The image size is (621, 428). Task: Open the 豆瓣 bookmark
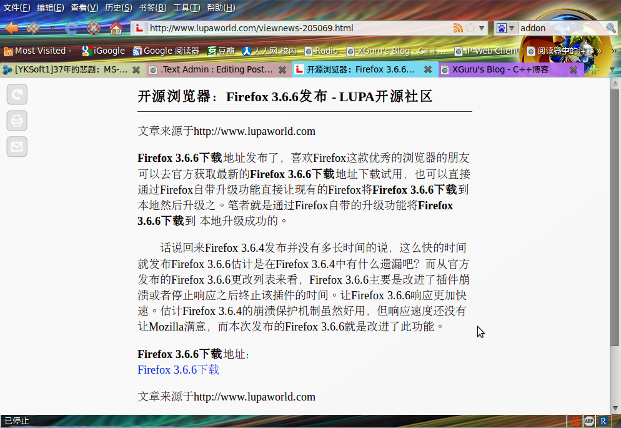coord(221,51)
